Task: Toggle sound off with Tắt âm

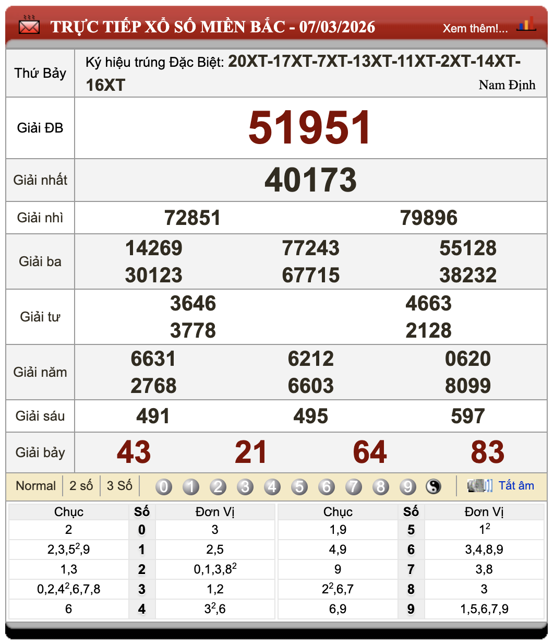Action: (x=517, y=485)
